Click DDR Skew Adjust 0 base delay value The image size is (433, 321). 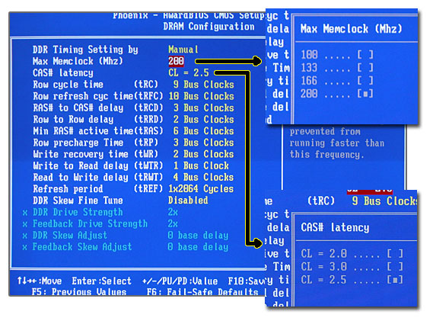point(198,236)
